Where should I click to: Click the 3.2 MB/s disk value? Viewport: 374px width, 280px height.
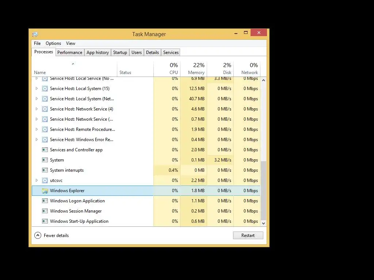(223, 160)
